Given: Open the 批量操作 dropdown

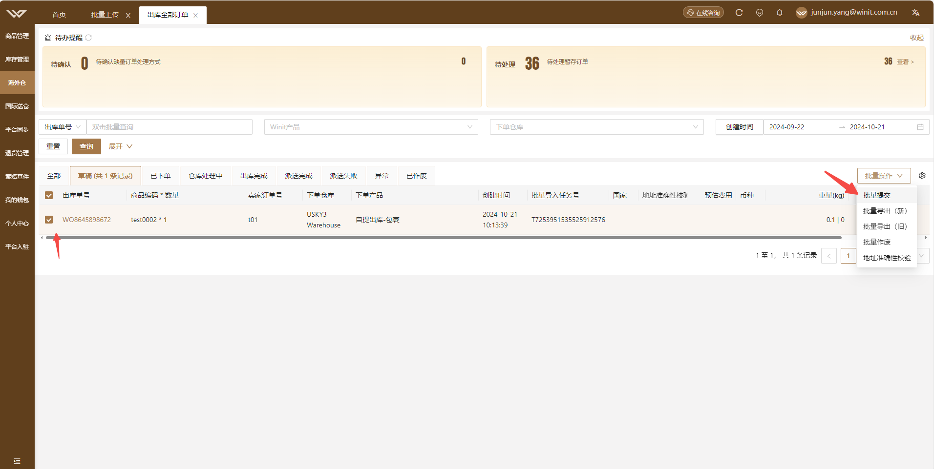Looking at the screenshot, I should (x=884, y=176).
